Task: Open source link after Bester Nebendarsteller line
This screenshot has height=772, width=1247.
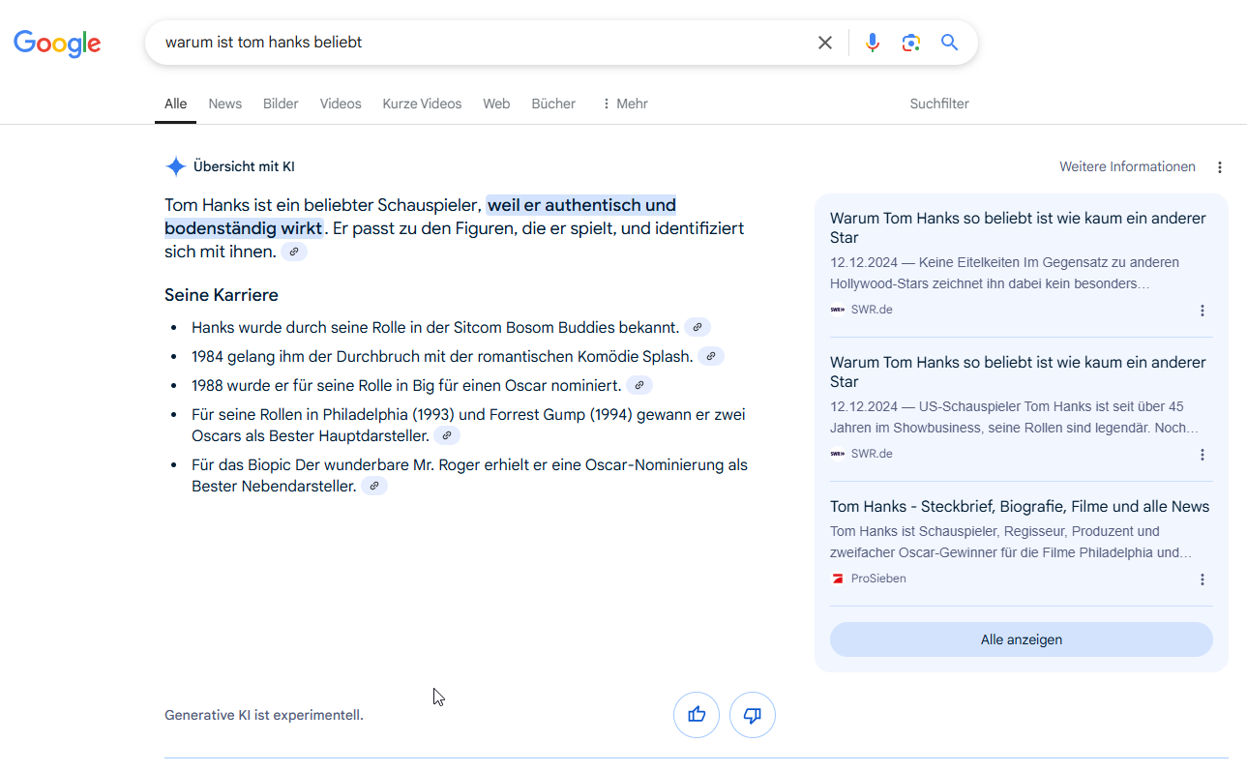Action: point(374,486)
